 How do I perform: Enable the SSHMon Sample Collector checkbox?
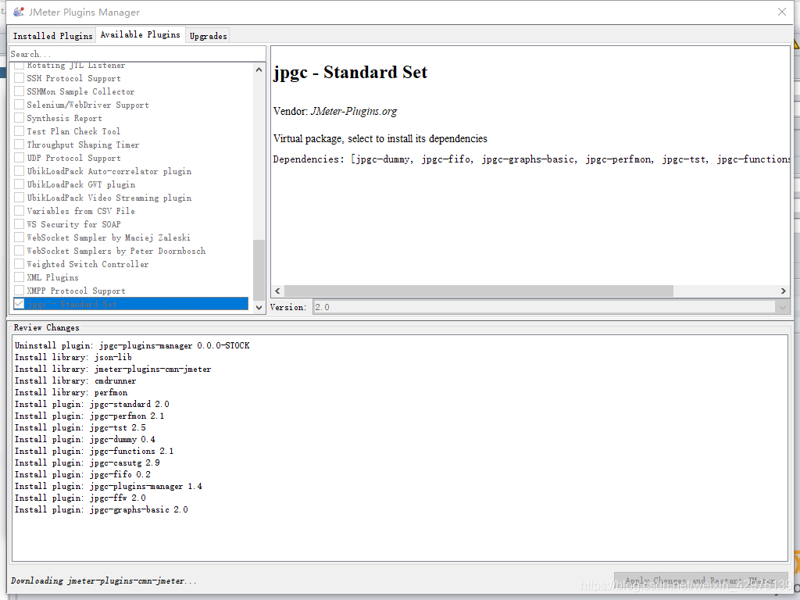(19, 91)
